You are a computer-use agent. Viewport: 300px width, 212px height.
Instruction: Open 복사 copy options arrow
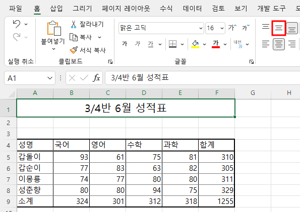pos(99,37)
